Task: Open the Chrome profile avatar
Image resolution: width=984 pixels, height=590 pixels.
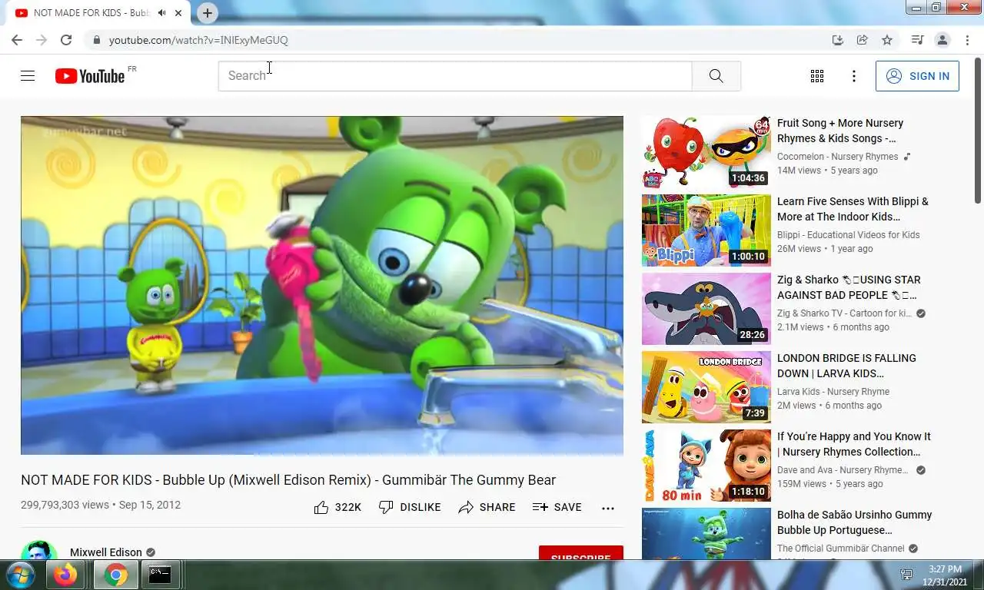Action: point(942,40)
